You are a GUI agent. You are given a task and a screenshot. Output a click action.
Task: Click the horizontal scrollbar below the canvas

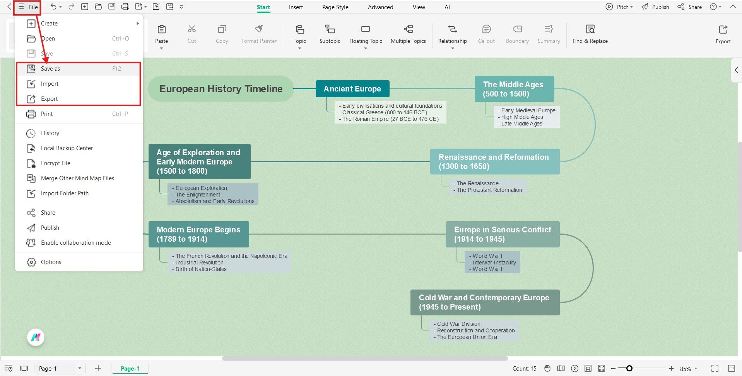pyautogui.click(x=365, y=358)
